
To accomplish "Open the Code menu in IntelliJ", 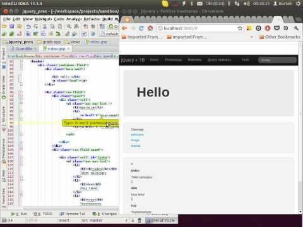I will (59, 19).
